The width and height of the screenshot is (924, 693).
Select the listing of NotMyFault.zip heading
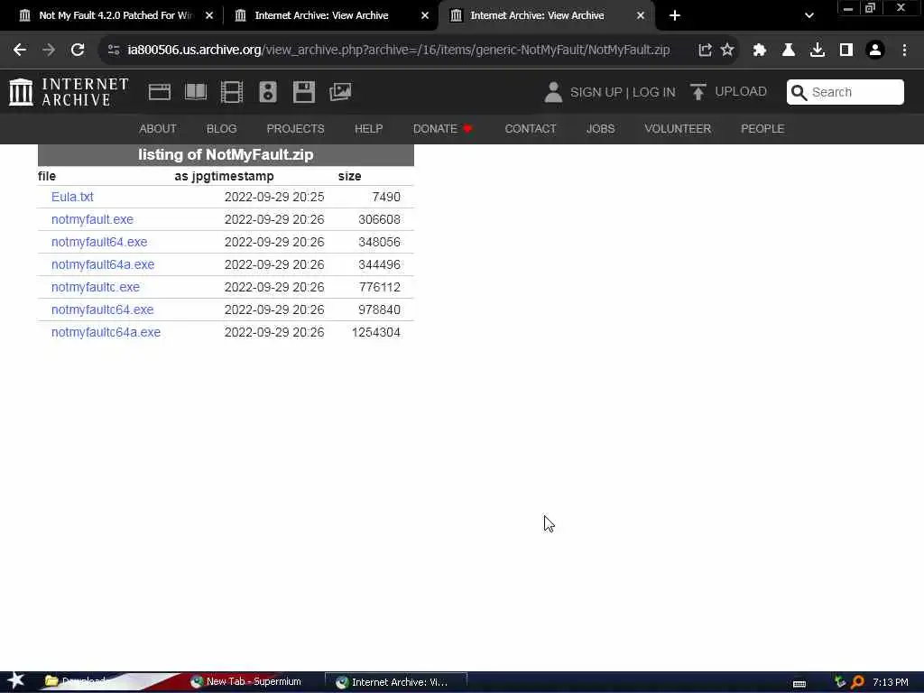click(x=226, y=154)
